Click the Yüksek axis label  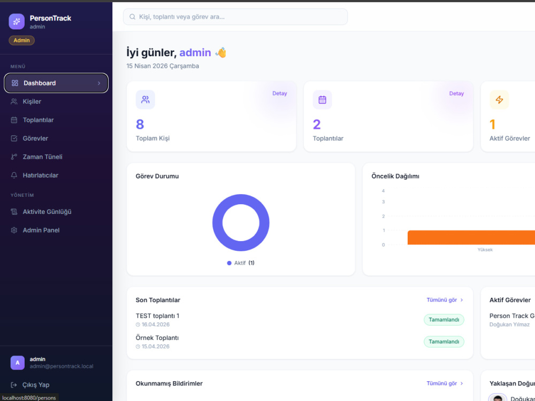485,250
